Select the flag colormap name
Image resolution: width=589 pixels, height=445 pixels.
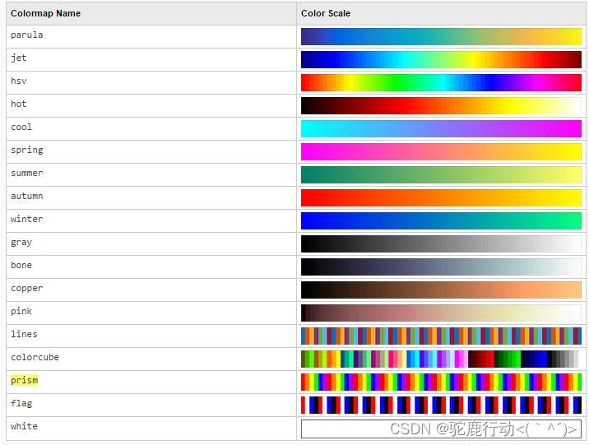[21, 403]
